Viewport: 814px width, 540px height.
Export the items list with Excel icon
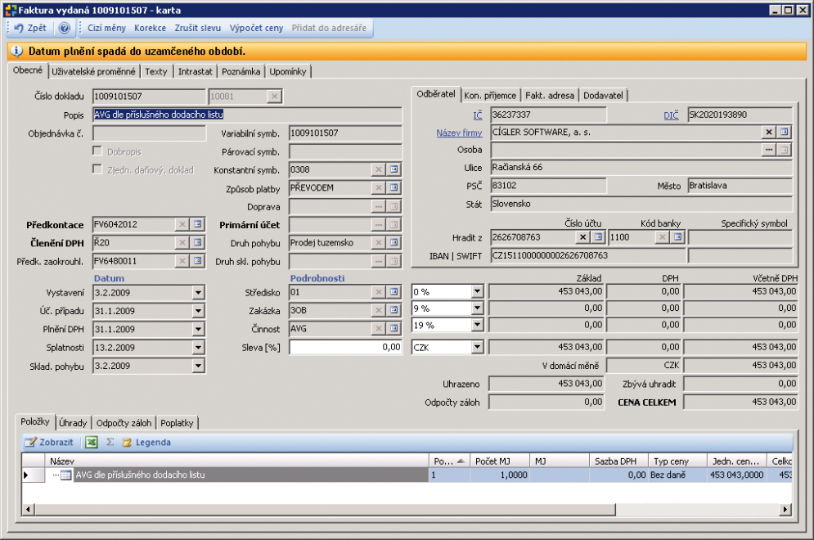(x=92, y=443)
